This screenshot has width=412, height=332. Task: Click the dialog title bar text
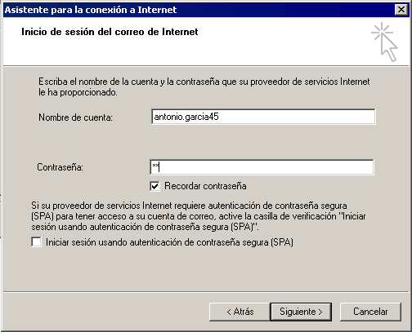coord(91,10)
